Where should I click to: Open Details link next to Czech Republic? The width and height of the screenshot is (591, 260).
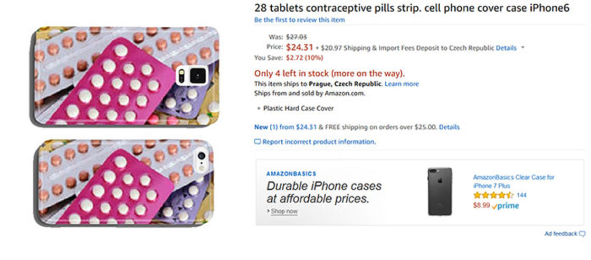click(506, 48)
